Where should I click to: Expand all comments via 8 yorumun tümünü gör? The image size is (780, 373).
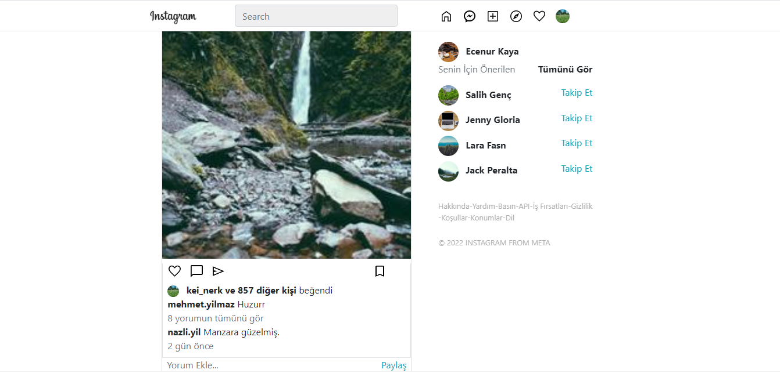click(x=215, y=318)
